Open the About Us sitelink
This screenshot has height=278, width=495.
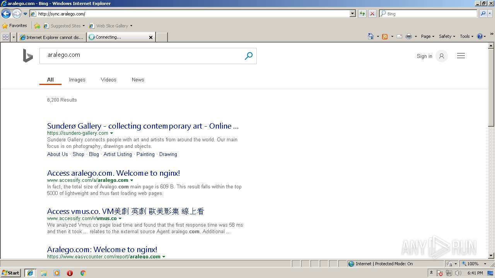(58, 154)
